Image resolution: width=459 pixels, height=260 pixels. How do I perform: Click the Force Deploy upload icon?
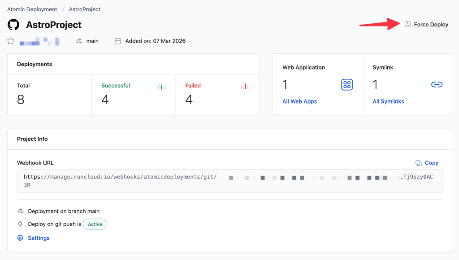tap(407, 25)
